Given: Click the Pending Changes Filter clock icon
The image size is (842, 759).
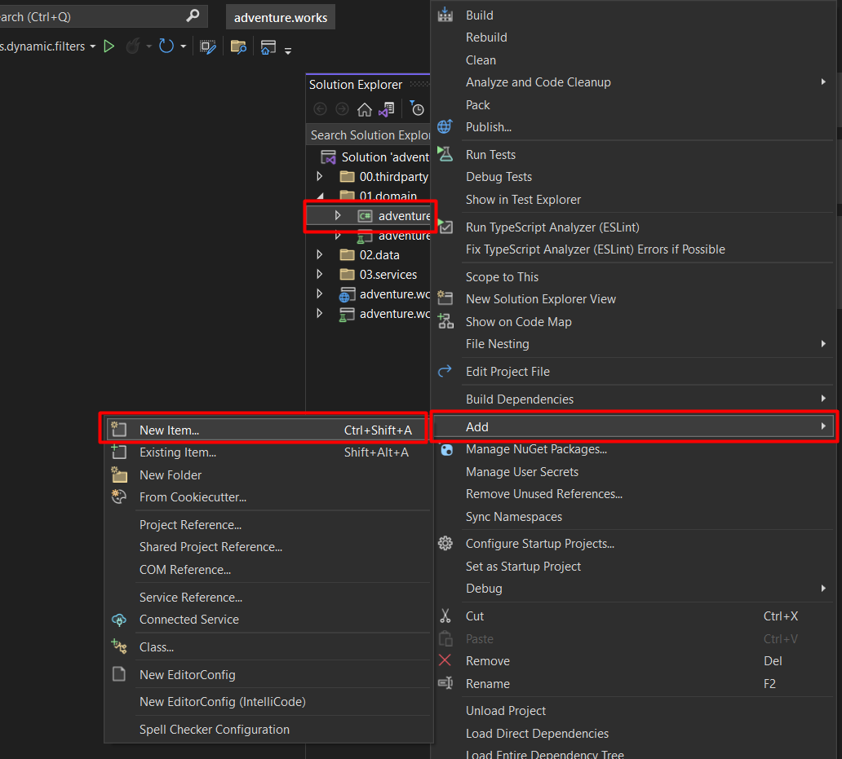Looking at the screenshot, I should [x=418, y=109].
